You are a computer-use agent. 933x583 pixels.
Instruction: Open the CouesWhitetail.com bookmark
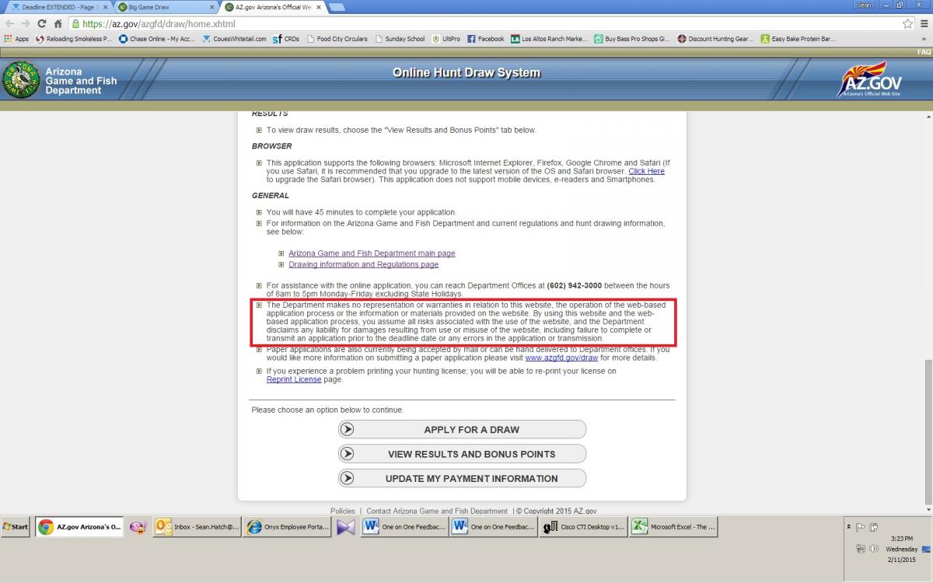coord(234,38)
